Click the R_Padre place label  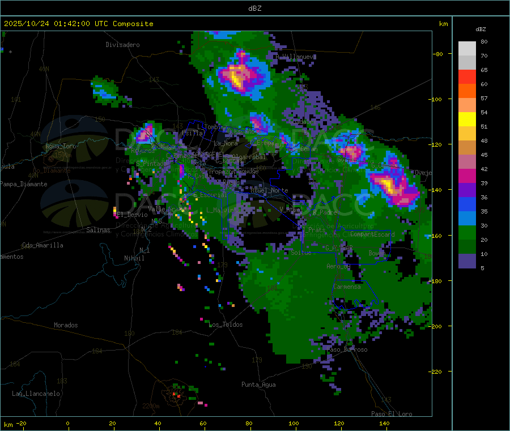pyautogui.click(x=325, y=212)
